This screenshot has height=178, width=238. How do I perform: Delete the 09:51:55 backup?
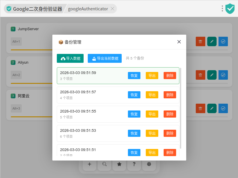point(170,114)
